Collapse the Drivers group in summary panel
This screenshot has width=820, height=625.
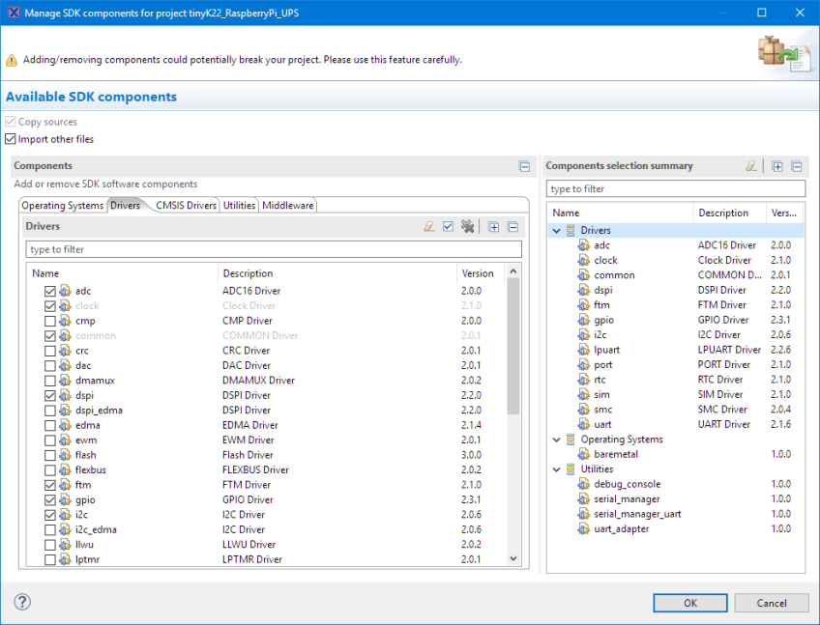pyautogui.click(x=554, y=230)
